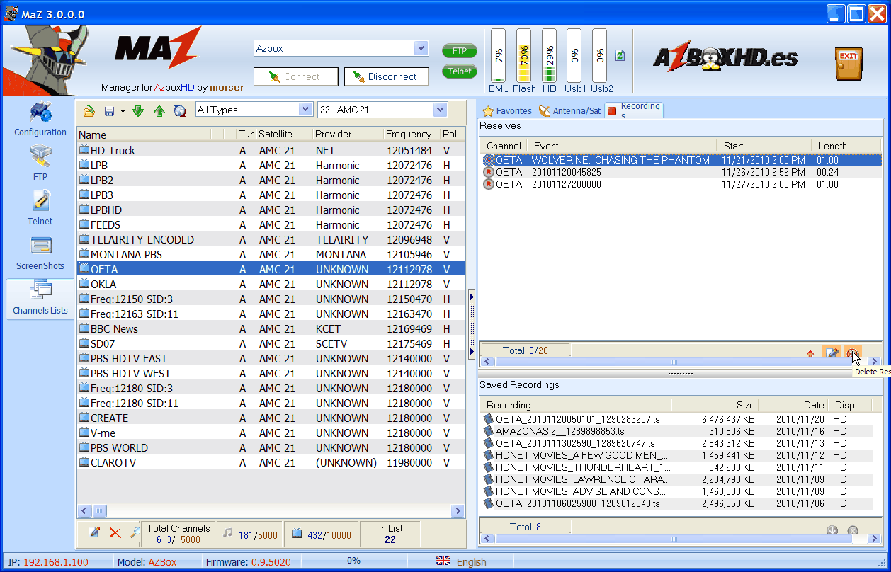Click the refresh storage usage icon
This screenshot has height=572, width=891.
(x=620, y=55)
